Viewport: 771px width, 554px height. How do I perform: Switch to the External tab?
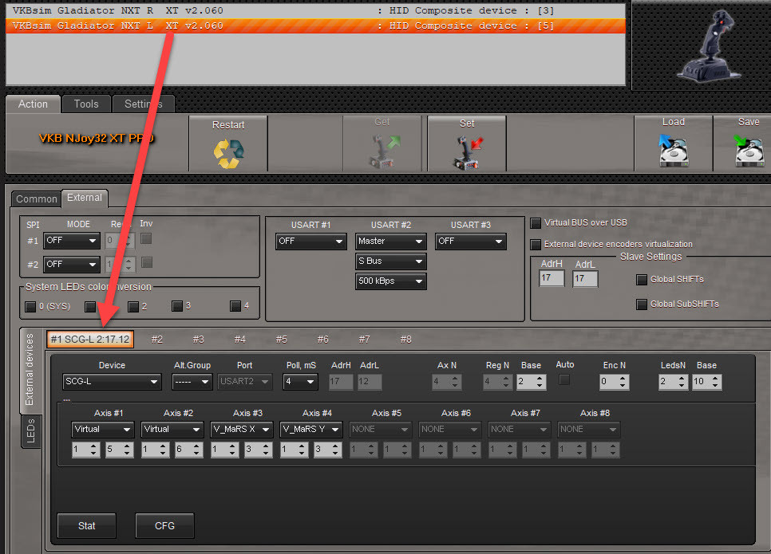click(x=85, y=198)
